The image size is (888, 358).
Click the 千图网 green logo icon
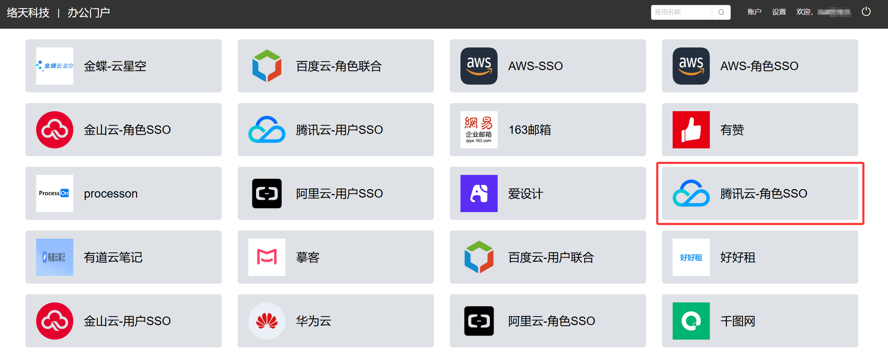pos(691,321)
